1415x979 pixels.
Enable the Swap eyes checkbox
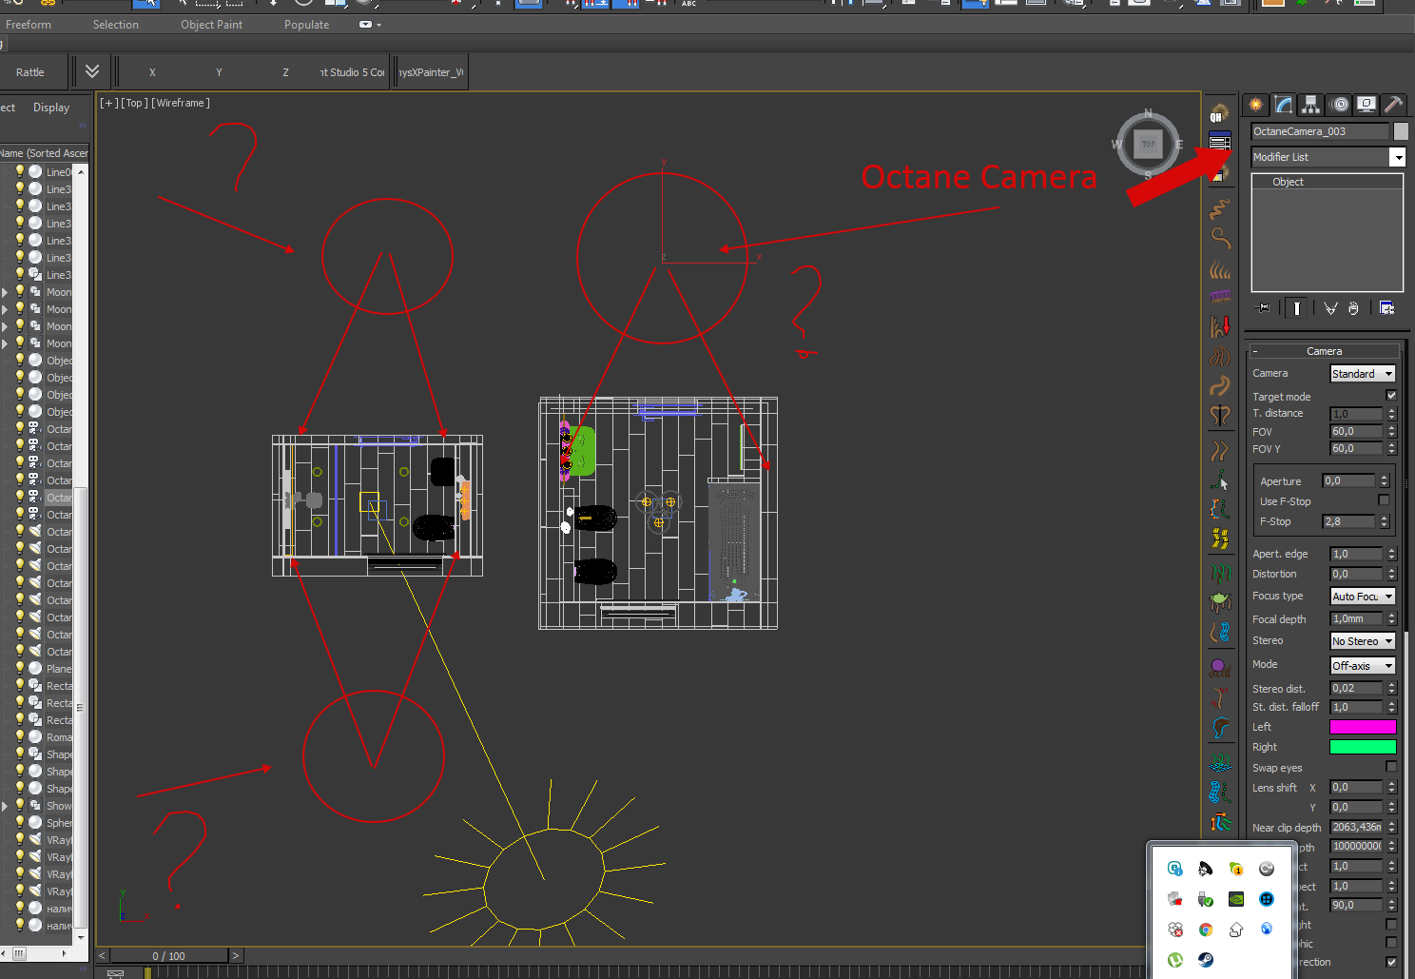point(1391,767)
